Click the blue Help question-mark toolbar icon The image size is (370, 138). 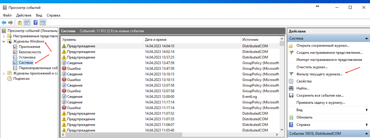point(36,23)
